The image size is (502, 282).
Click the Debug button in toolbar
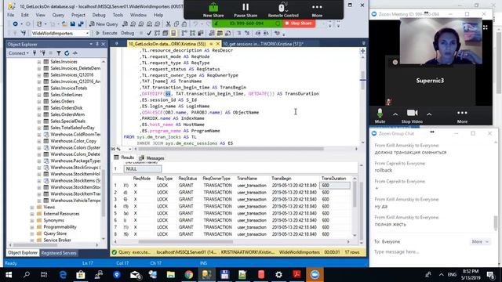click(127, 33)
